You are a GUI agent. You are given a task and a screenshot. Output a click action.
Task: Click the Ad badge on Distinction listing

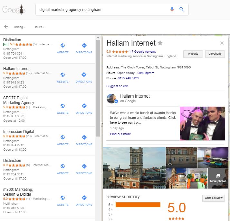click(6, 44)
